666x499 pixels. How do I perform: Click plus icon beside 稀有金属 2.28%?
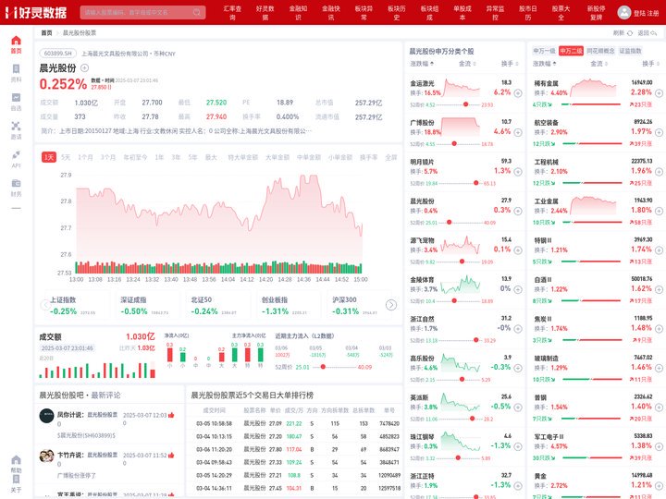click(x=659, y=93)
